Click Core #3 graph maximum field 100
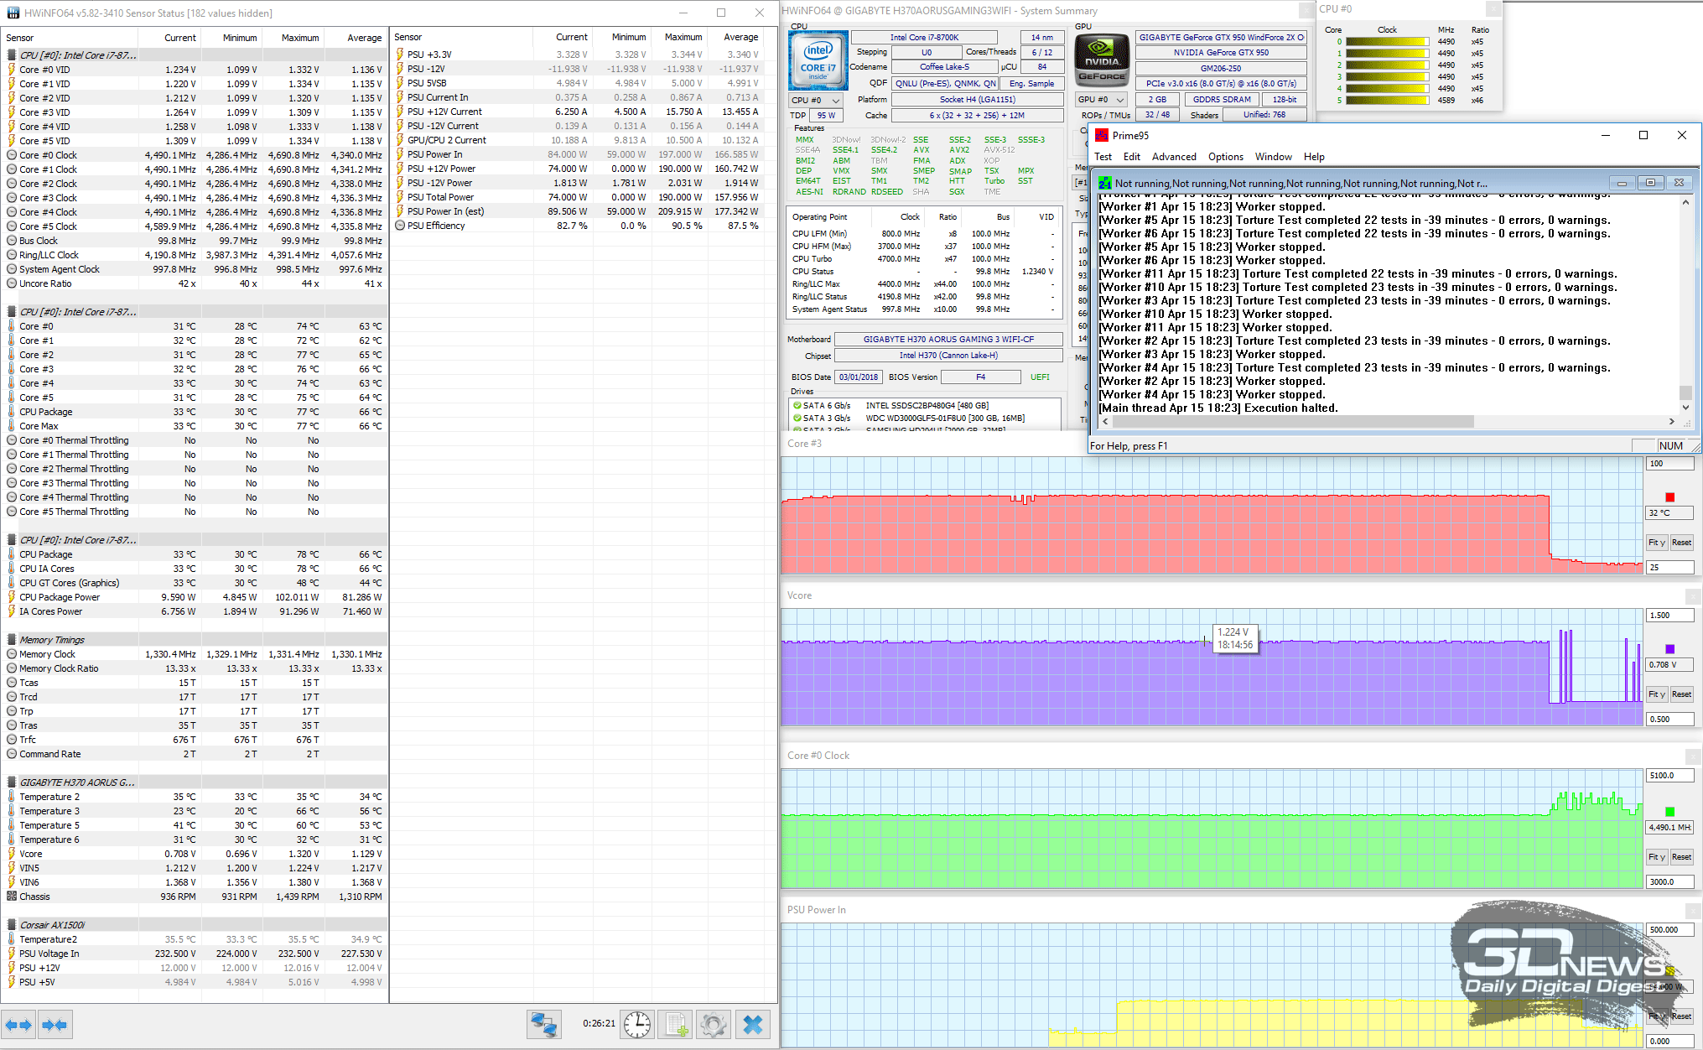This screenshot has width=1703, height=1050. click(x=1669, y=464)
